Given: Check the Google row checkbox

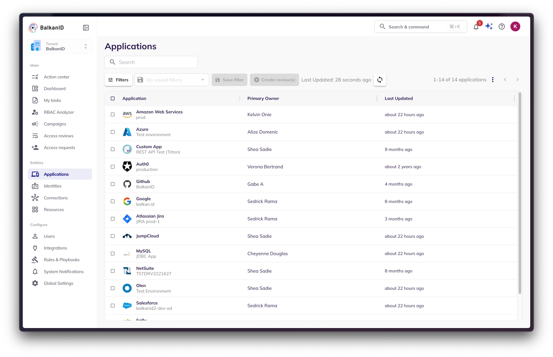Looking at the screenshot, I should (x=112, y=201).
